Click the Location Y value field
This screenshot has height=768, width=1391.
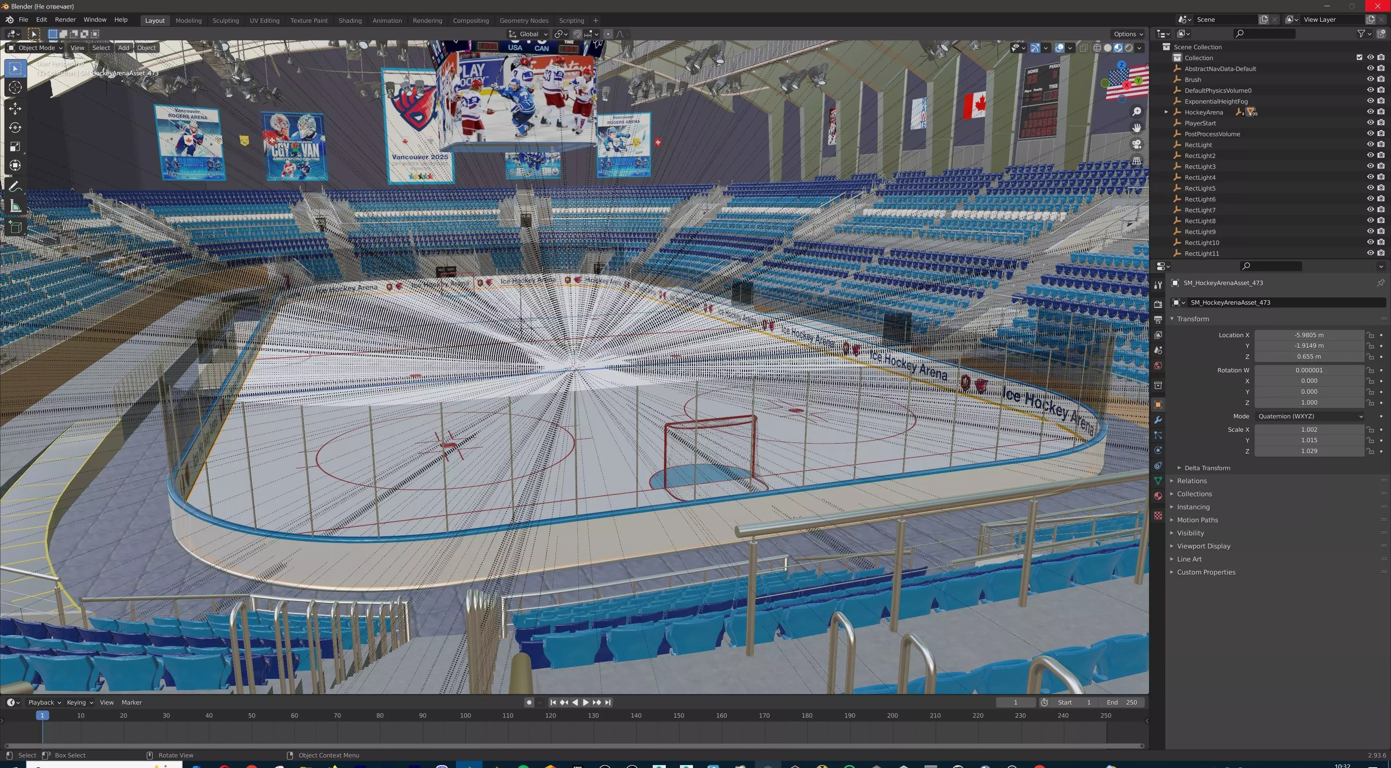[x=1309, y=346]
